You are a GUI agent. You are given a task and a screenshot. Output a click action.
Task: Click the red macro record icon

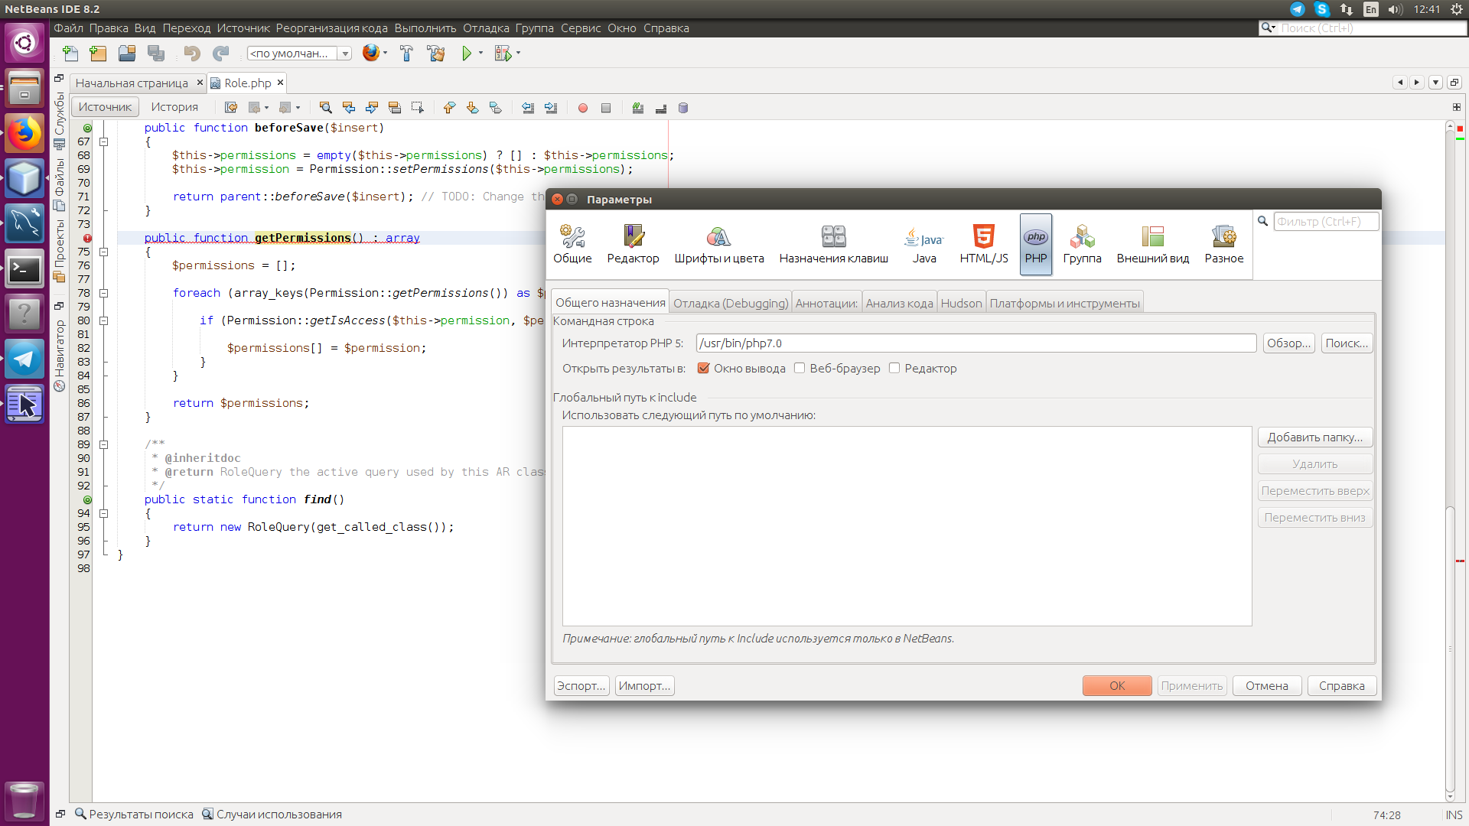[583, 108]
